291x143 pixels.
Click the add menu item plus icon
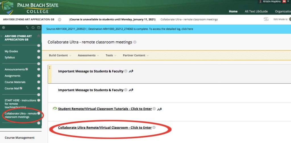click(3, 27)
